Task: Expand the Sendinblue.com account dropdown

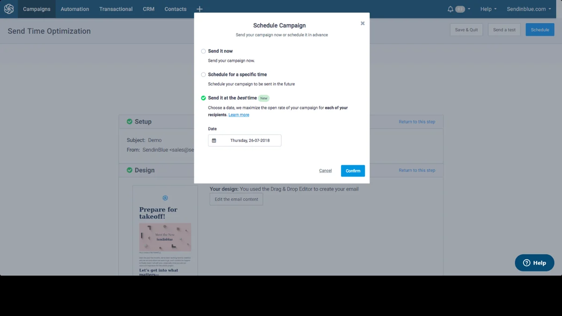Action: click(528, 8)
